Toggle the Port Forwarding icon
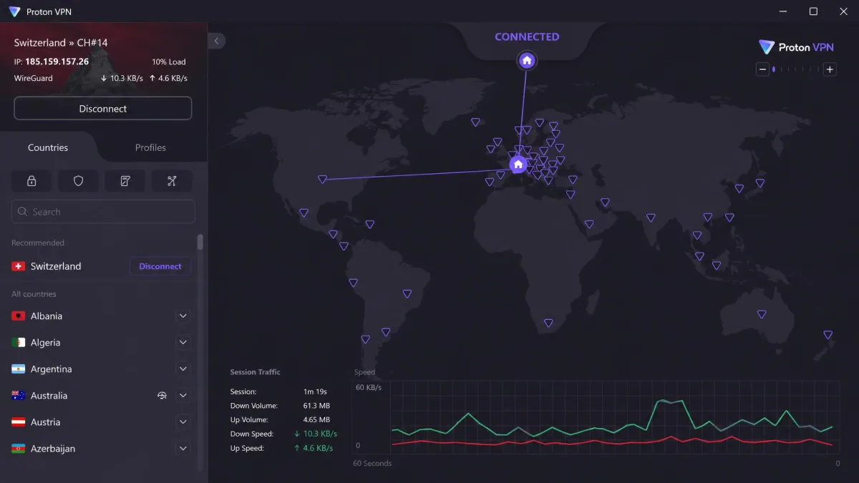Viewport: 859px width, 483px height. coord(172,181)
